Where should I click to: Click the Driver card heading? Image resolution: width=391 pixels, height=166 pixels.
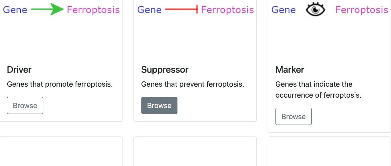coord(19,70)
